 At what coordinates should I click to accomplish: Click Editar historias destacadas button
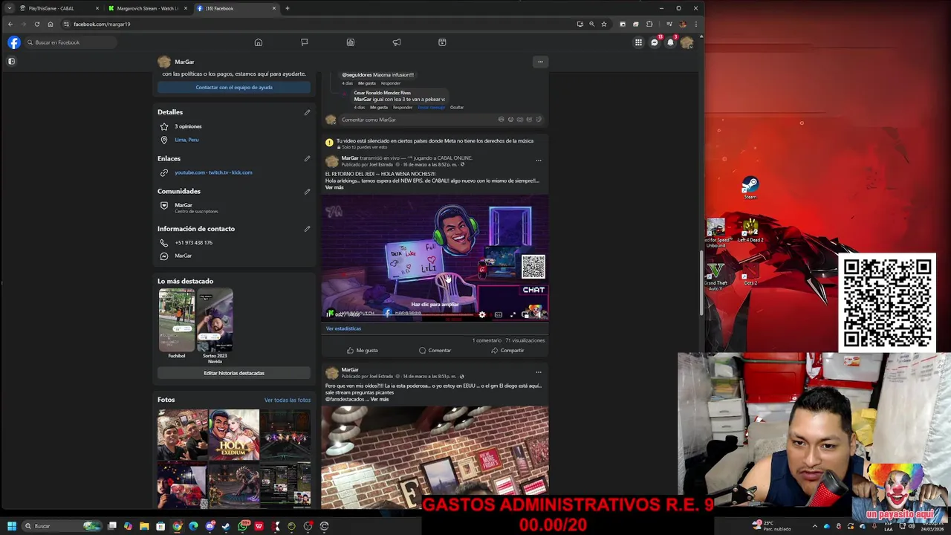(234, 373)
